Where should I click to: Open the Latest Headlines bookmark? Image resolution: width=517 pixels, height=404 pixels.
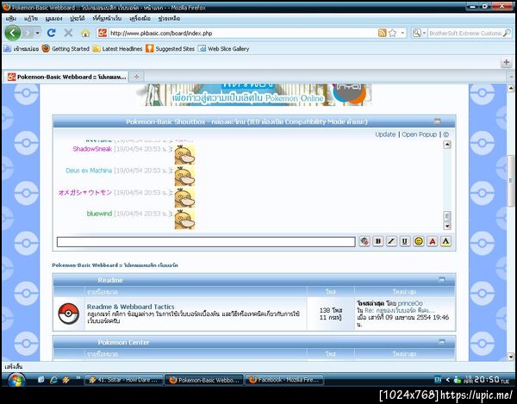(x=118, y=49)
